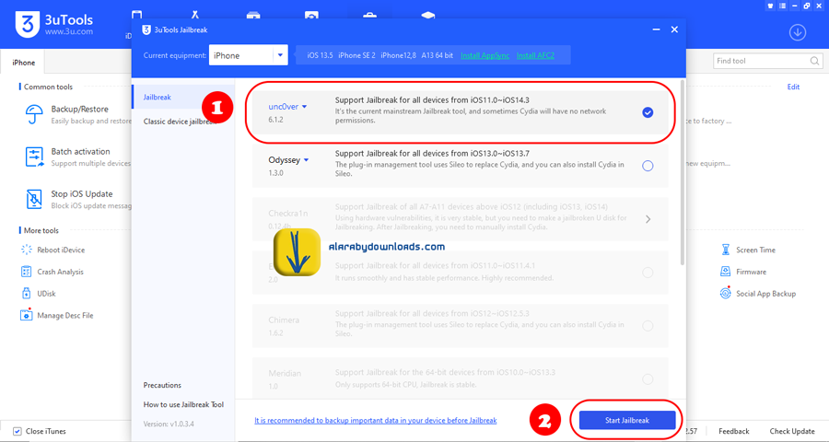This screenshot has width=829, height=442.
Task: Open the Tutorials graduation cap icon
Action: click(x=427, y=15)
